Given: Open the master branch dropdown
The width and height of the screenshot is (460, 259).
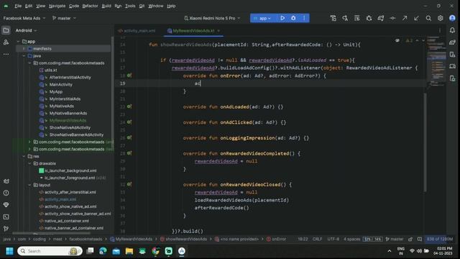Looking at the screenshot, I should 64,18.
